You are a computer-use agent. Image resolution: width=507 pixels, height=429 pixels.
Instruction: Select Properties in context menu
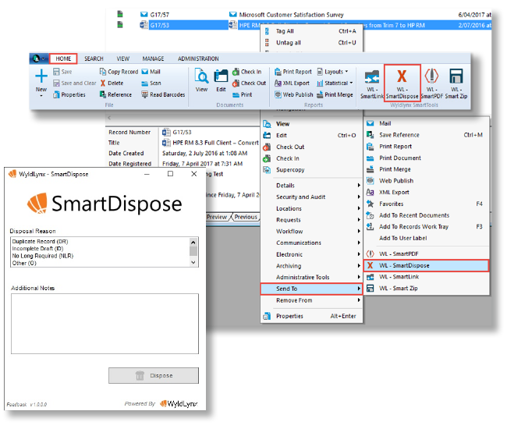click(312, 316)
